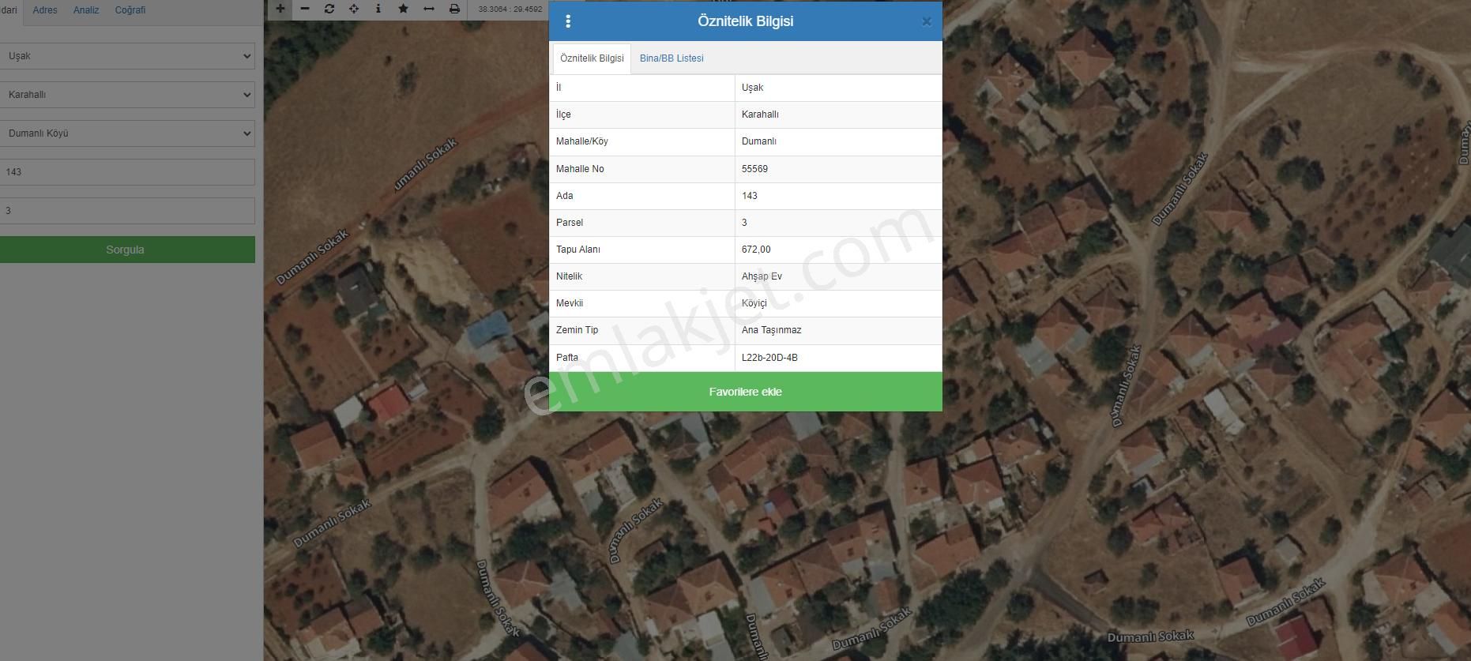Open the Adres tab in sidebar
Image resolution: width=1471 pixels, height=661 pixels.
[45, 10]
